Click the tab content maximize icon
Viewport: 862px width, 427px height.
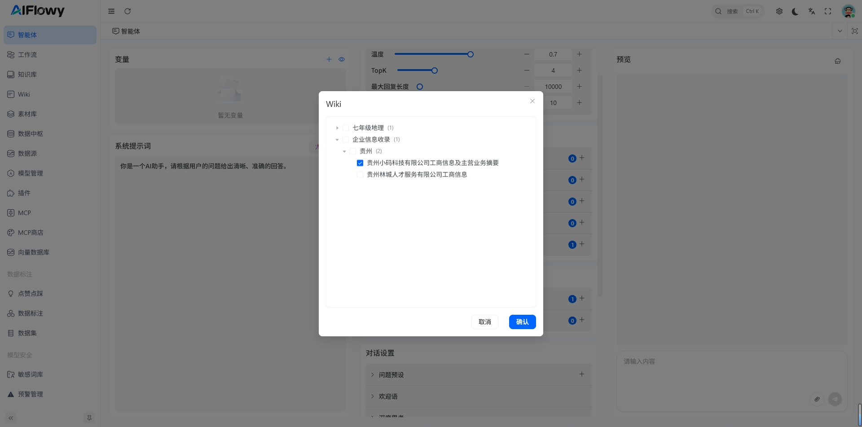pyautogui.click(x=854, y=31)
